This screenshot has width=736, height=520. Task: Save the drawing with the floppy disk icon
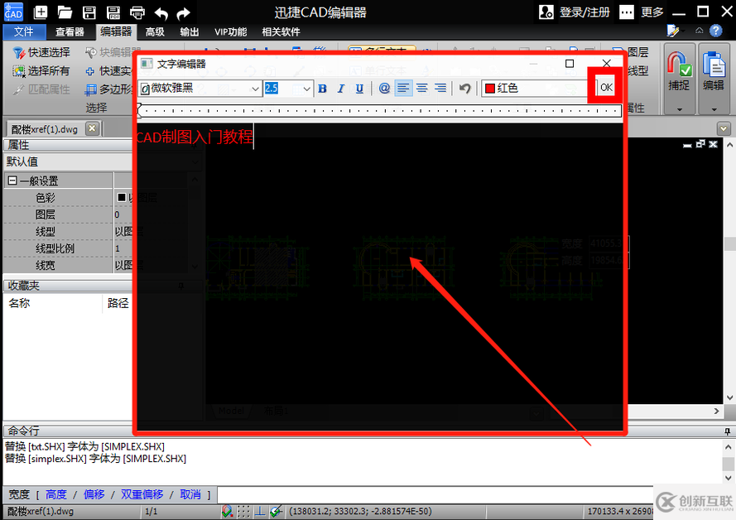[89, 12]
